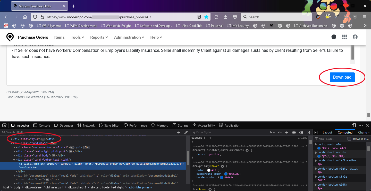
Task: Expand the Tools dropdown in the site navbar
Action: click(77, 37)
